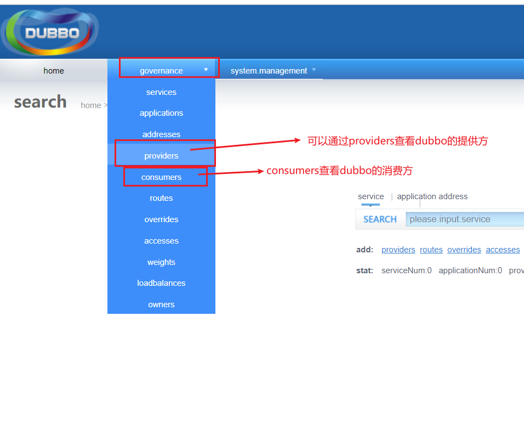This screenshot has width=524, height=423.
Task: Open the add accesses link
Action: [x=503, y=250]
